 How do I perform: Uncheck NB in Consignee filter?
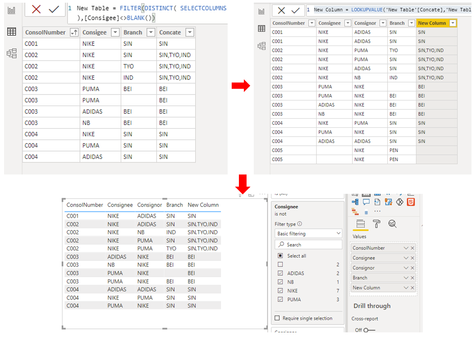point(280,282)
